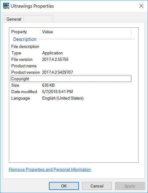
Task: Select the Product name row
Action: [71, 66]
